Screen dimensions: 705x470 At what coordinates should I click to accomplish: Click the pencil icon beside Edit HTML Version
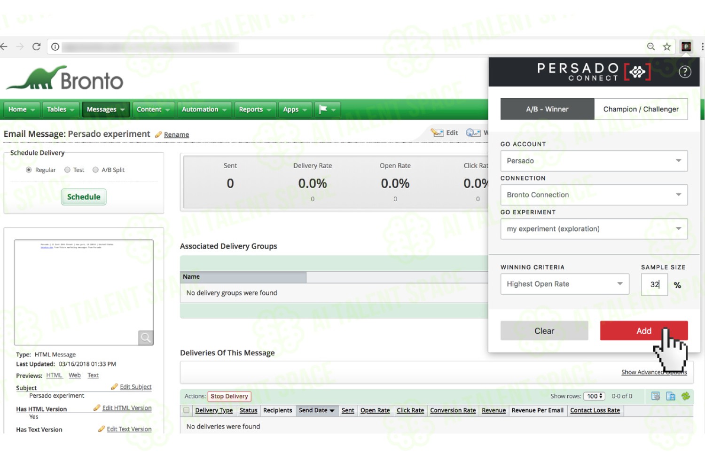(97, 407)
